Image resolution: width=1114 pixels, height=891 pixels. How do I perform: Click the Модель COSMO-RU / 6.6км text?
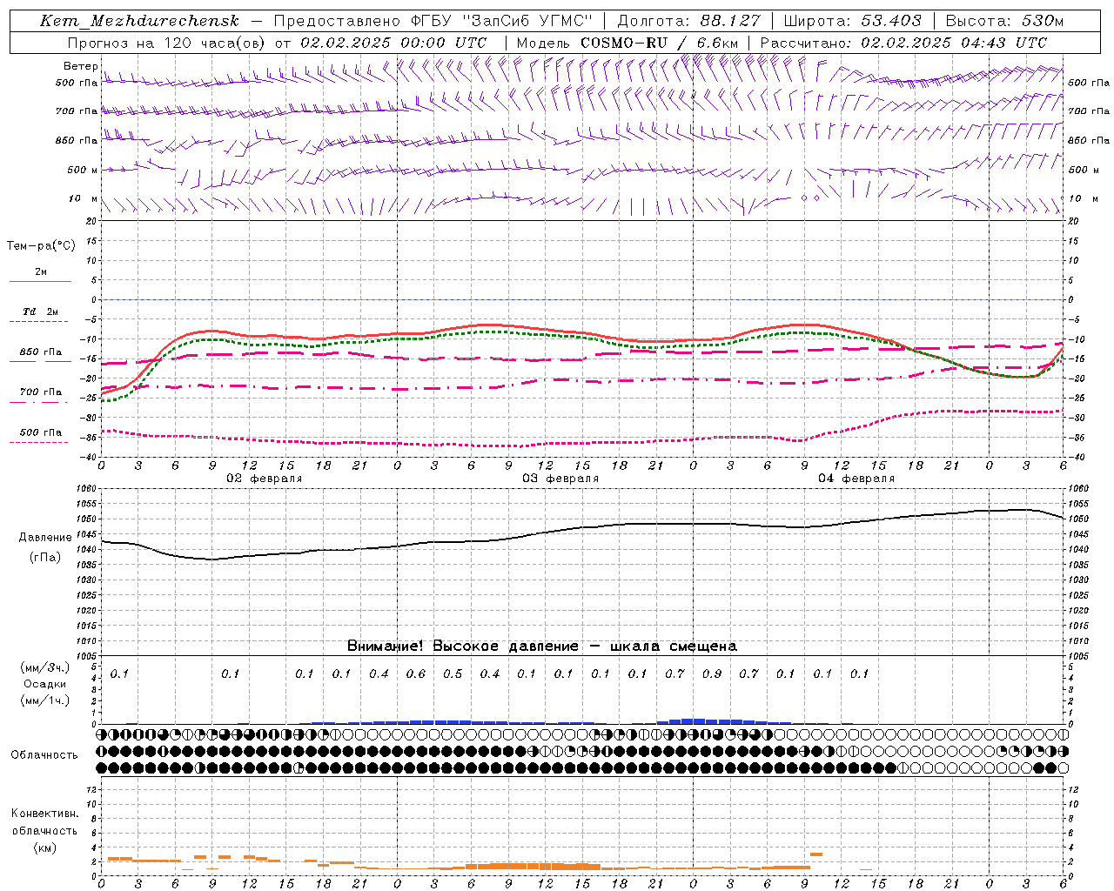click(x=627, y=43)
